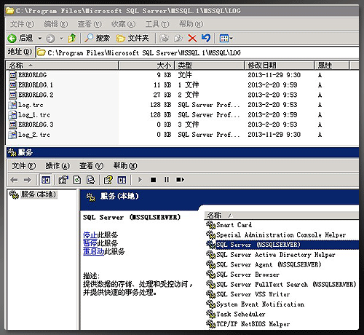The width and height of the screenshot is (364, 335).
Task: Sort services by 名称 column header
Action: click(x=282, y=216)
